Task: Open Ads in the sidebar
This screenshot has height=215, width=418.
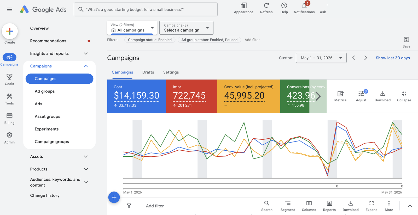Action: coord(38,104)
